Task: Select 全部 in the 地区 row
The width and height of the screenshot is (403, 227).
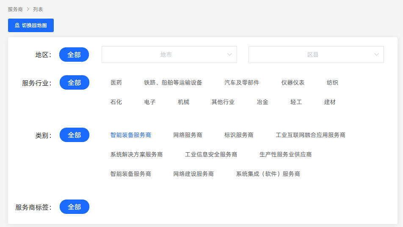Action: click(x=74, y=55)
